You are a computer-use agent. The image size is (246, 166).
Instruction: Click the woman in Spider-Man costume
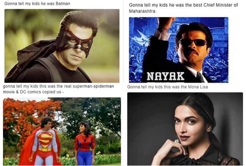pyautogui.click(x=85, y=143)
